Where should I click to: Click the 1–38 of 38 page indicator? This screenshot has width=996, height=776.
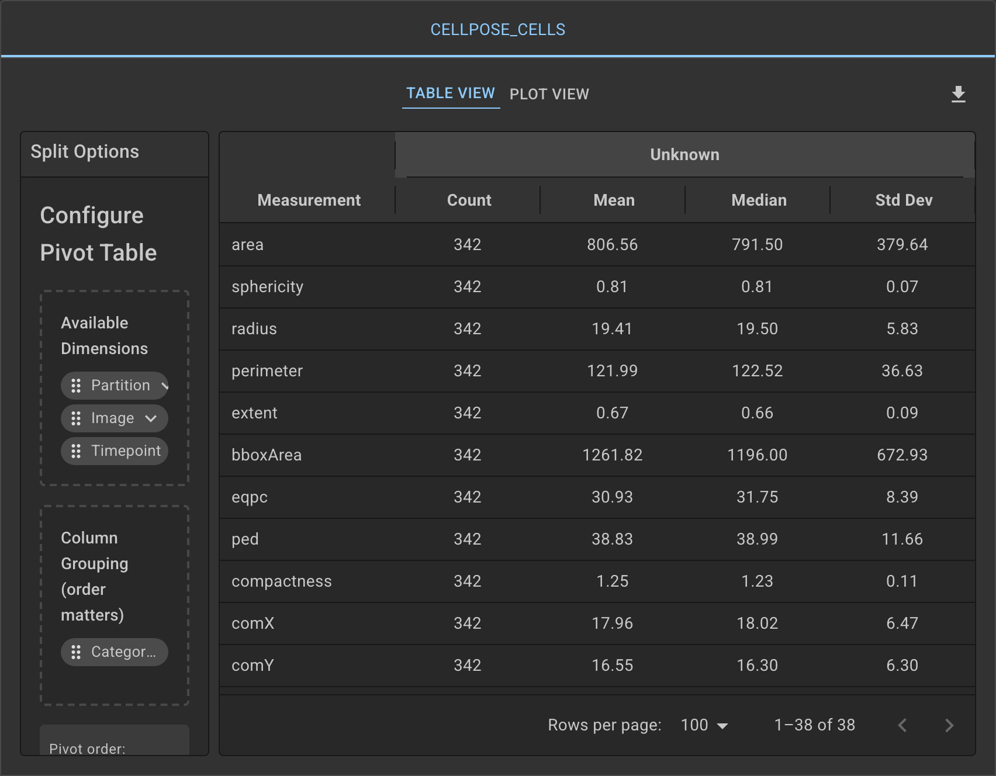814,725
